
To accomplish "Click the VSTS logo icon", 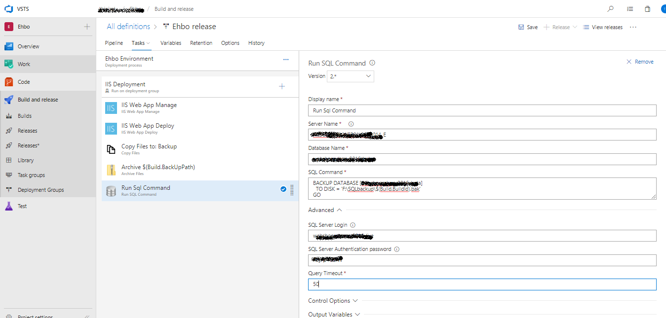I will 8,8.
